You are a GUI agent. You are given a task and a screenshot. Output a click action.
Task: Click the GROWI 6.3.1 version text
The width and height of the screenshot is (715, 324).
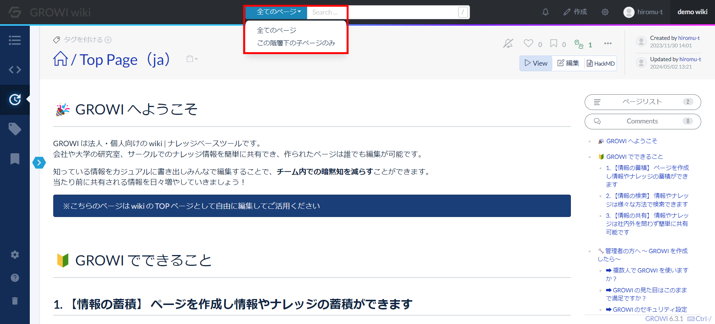pyautogui.click(x=664, y=319)
